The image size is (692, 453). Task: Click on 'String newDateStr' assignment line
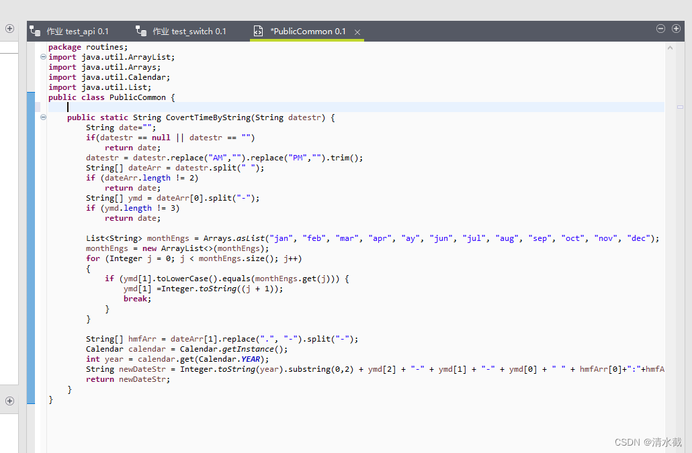(375, 369)
